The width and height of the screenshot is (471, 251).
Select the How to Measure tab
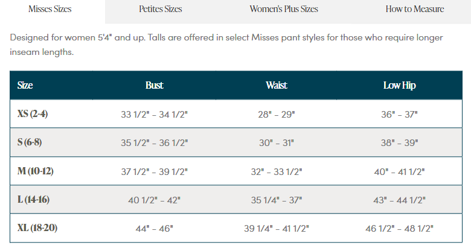point(414,9)
